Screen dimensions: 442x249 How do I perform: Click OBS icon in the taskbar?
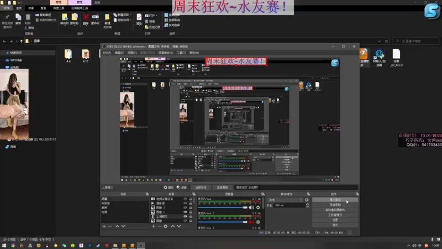click(x=141, y=245)
